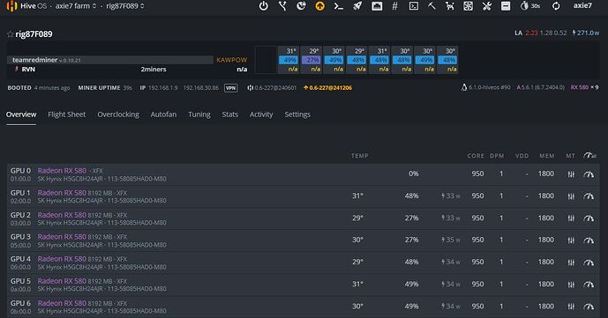
Task: Click the teamredminer miner name
Action: tap(35, 60)
